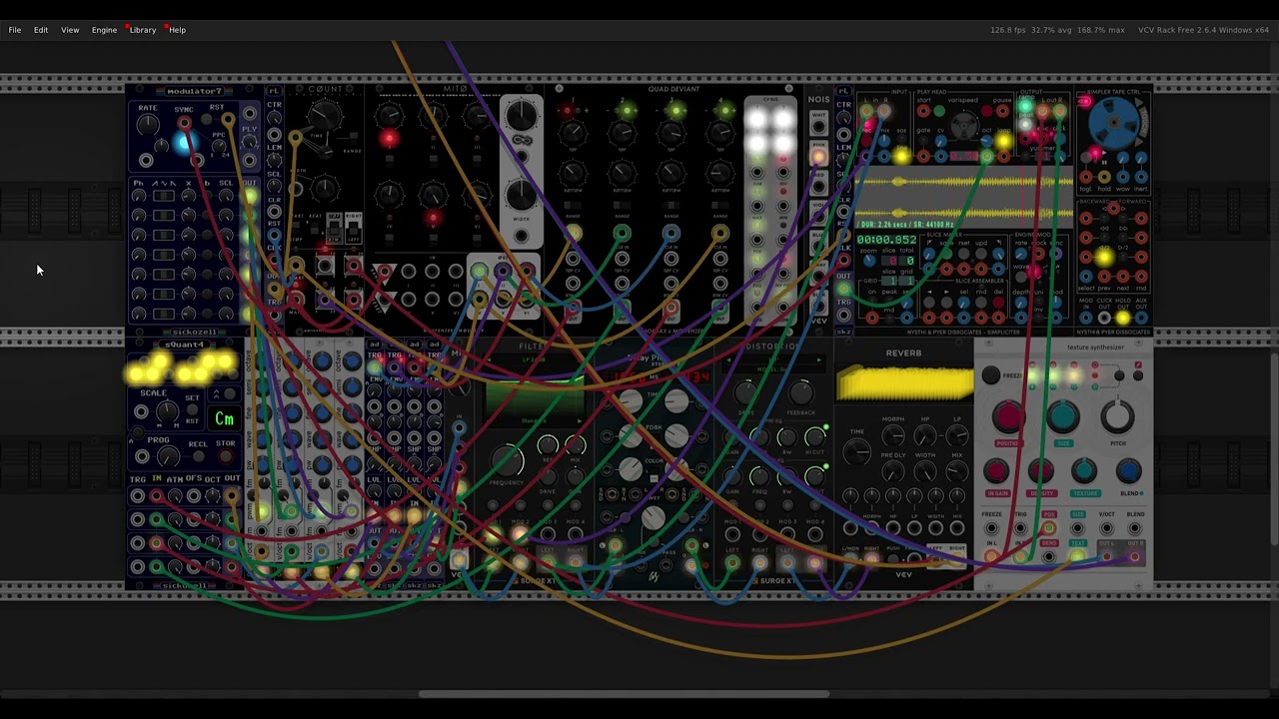The height and width of the screenshot is (719, 1279).
Task: Click the CLICK OUT jack on tape controller
Action: tap(1104, 318)
